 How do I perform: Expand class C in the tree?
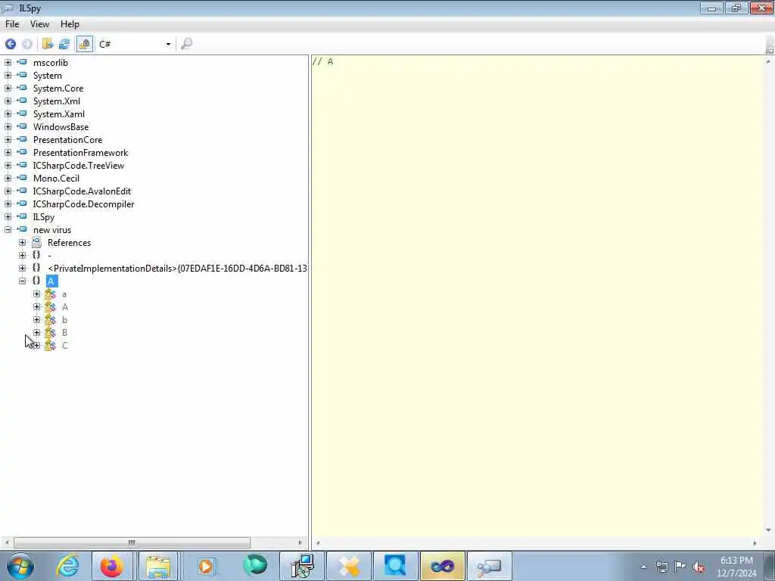[x=36, y=345]
